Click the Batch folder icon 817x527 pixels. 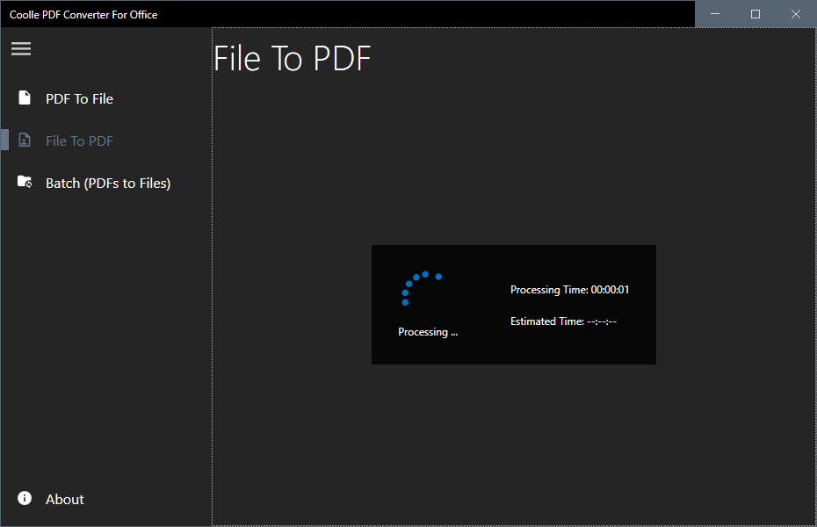(25, 182)
